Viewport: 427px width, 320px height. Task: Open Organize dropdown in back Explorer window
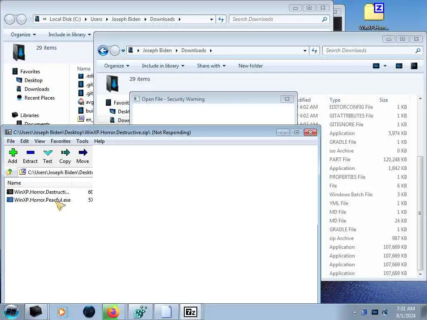click(23, 35)
